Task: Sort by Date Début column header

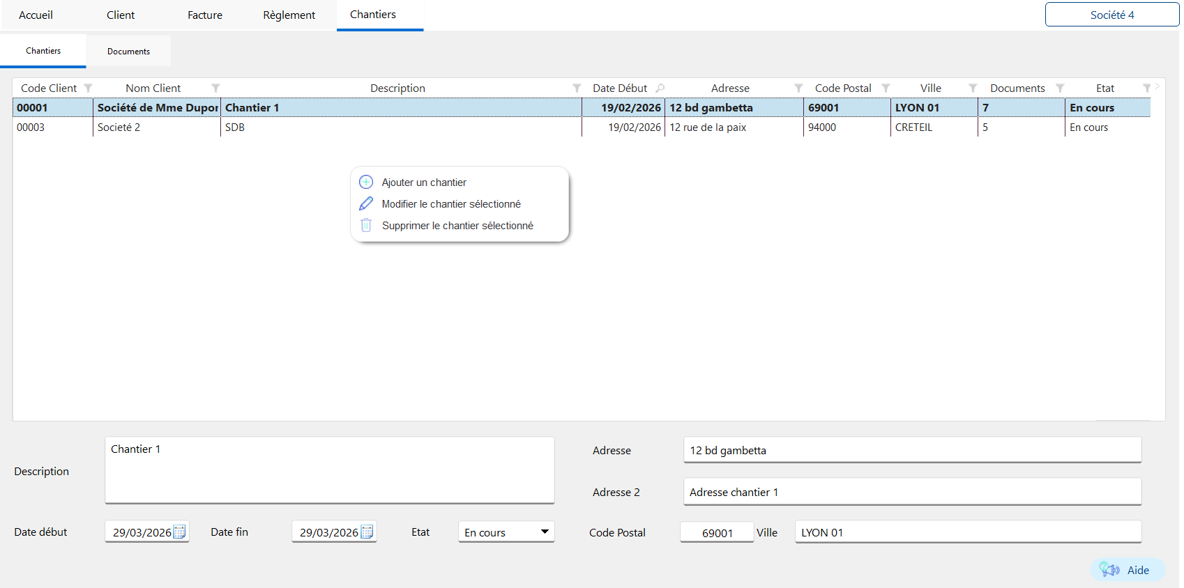Action: tap(620, 88)
